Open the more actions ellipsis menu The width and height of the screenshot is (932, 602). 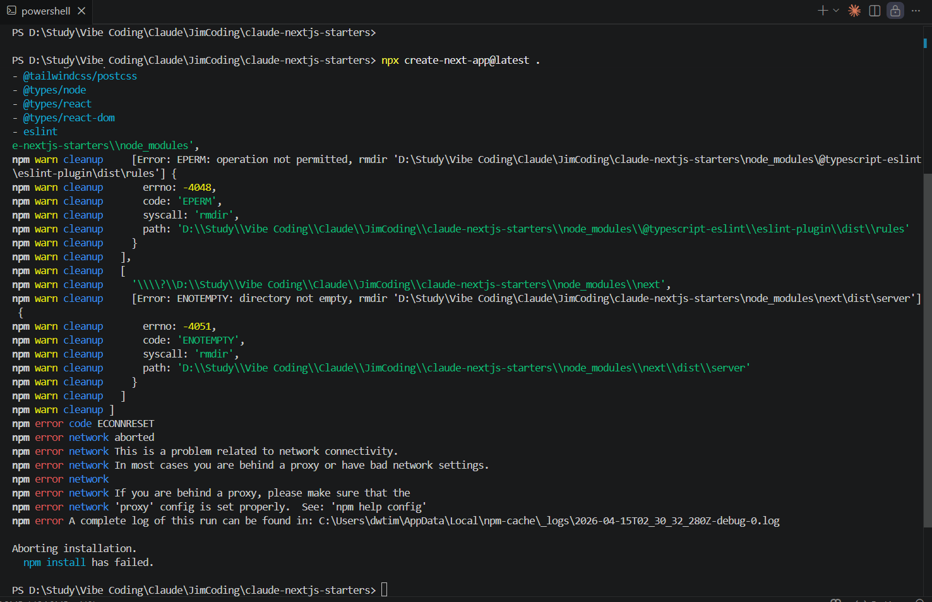click(x=916, y=11)
